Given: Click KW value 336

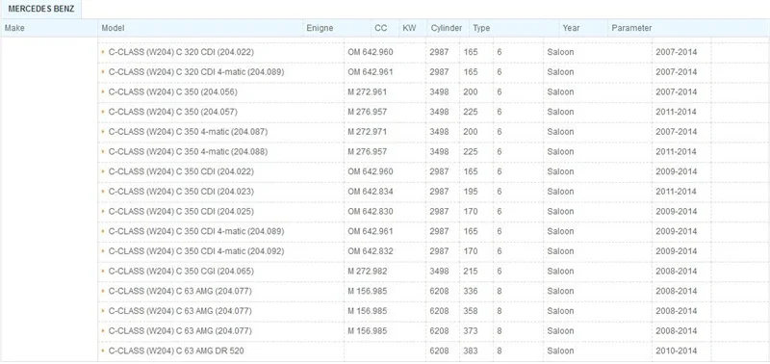Looking at the screenshot, I should point(471,291).
